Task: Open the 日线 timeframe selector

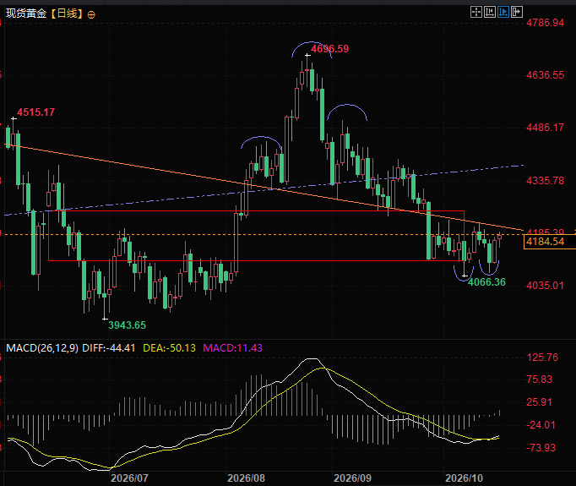Action: [x=68, y=14]
